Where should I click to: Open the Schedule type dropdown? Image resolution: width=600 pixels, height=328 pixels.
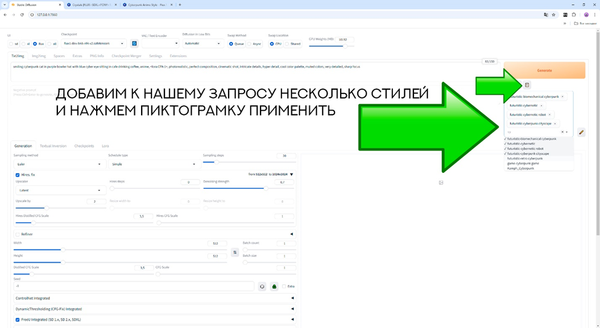pos(153,164)
